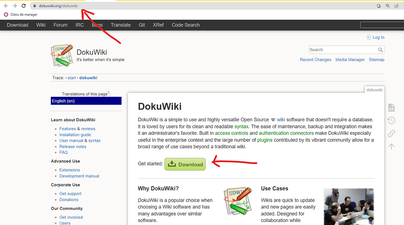Click the DokuWiki image under Why DokuWiki
404x225 pixels.
[238, 201]
